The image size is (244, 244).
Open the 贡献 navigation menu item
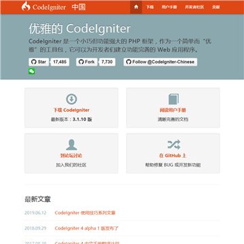[x=216, y=7]
